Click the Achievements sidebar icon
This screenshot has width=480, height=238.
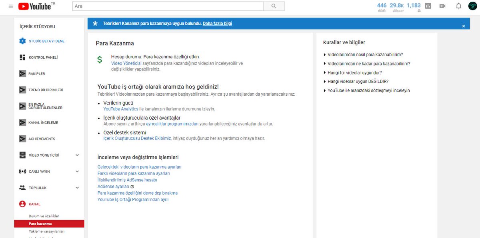tap(22, 139)
